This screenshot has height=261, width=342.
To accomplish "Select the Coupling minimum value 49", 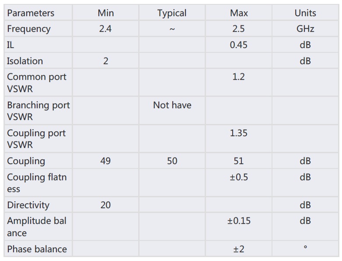I will (x=105, y=161).
